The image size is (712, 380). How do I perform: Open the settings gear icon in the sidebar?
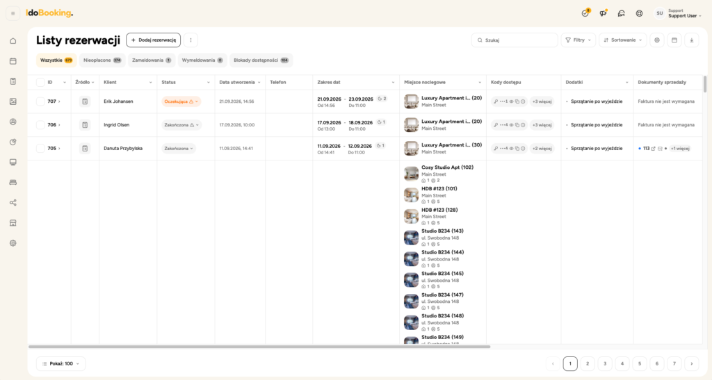coord(13,243)
